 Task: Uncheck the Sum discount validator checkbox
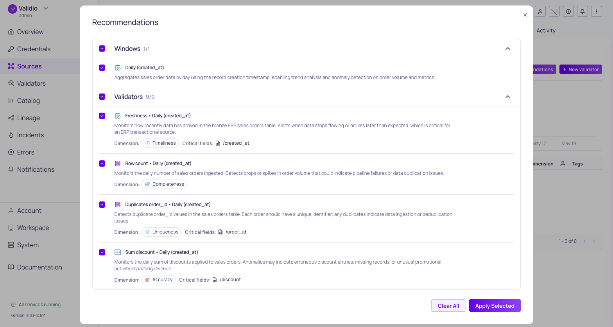tap(102, 252)
